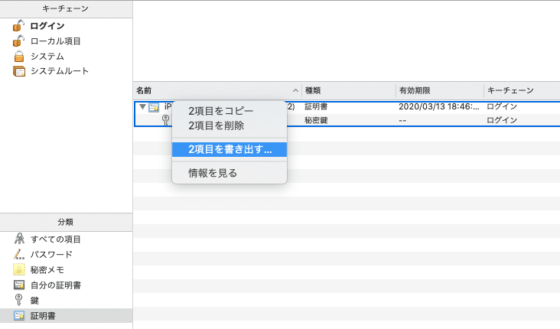
Task: Toggle sort arrow on 名前 column
Action: click(295, 91)
